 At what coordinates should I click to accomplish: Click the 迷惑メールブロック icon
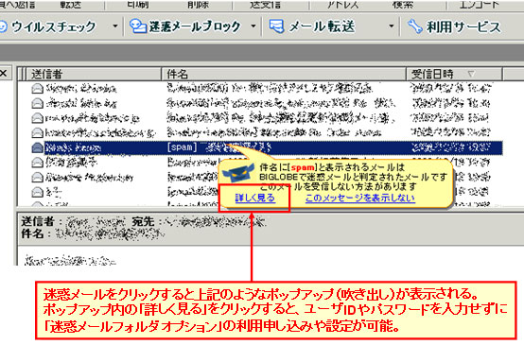(137, 26)
